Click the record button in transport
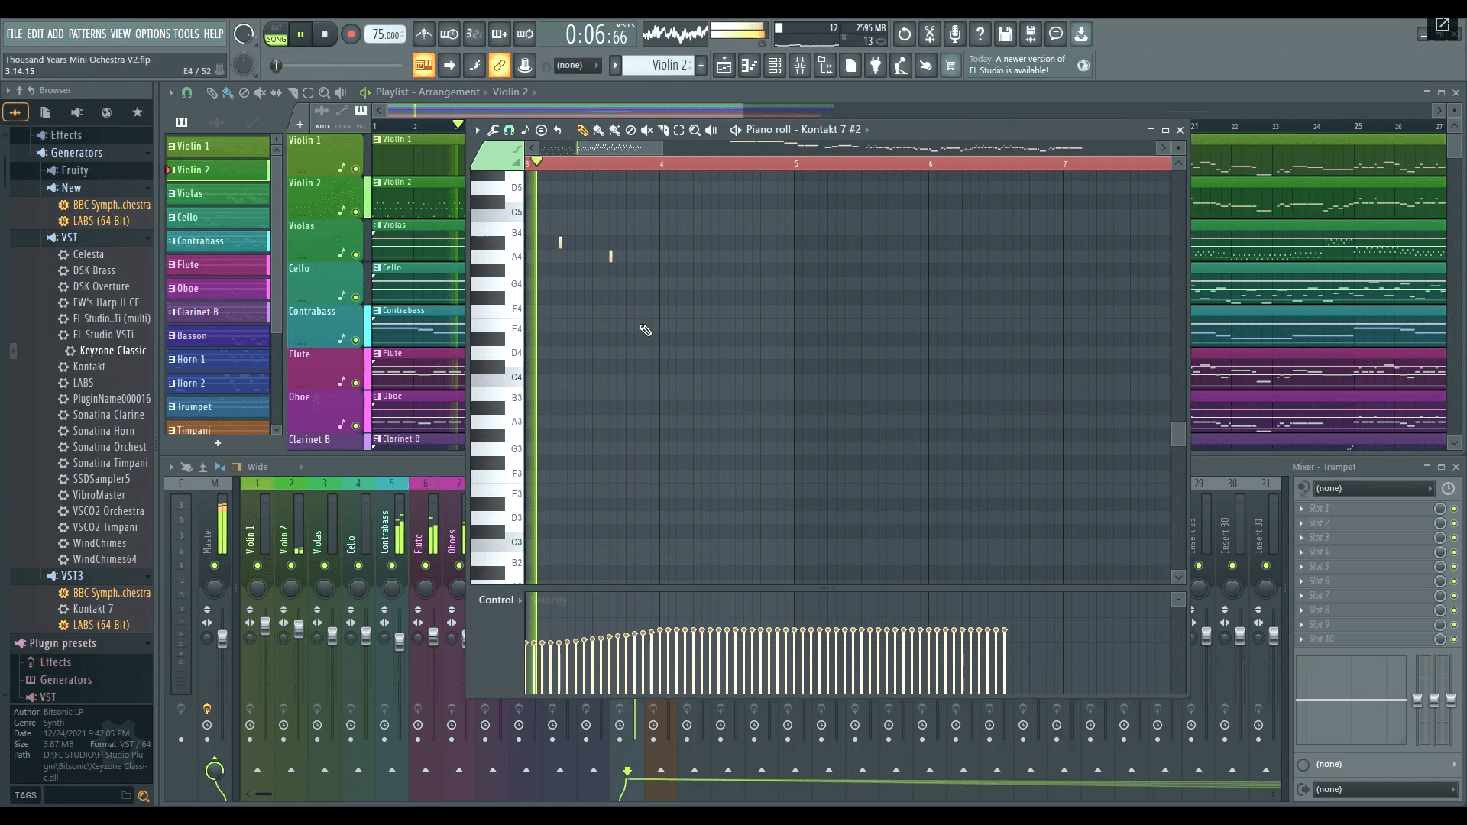Image resolution: width=1467 pixels, height=825 pixels. tap(351, 34)
